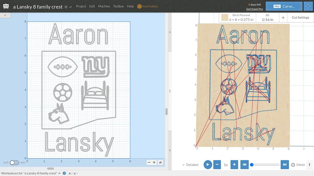Expand the Workpieces panel

59,173
